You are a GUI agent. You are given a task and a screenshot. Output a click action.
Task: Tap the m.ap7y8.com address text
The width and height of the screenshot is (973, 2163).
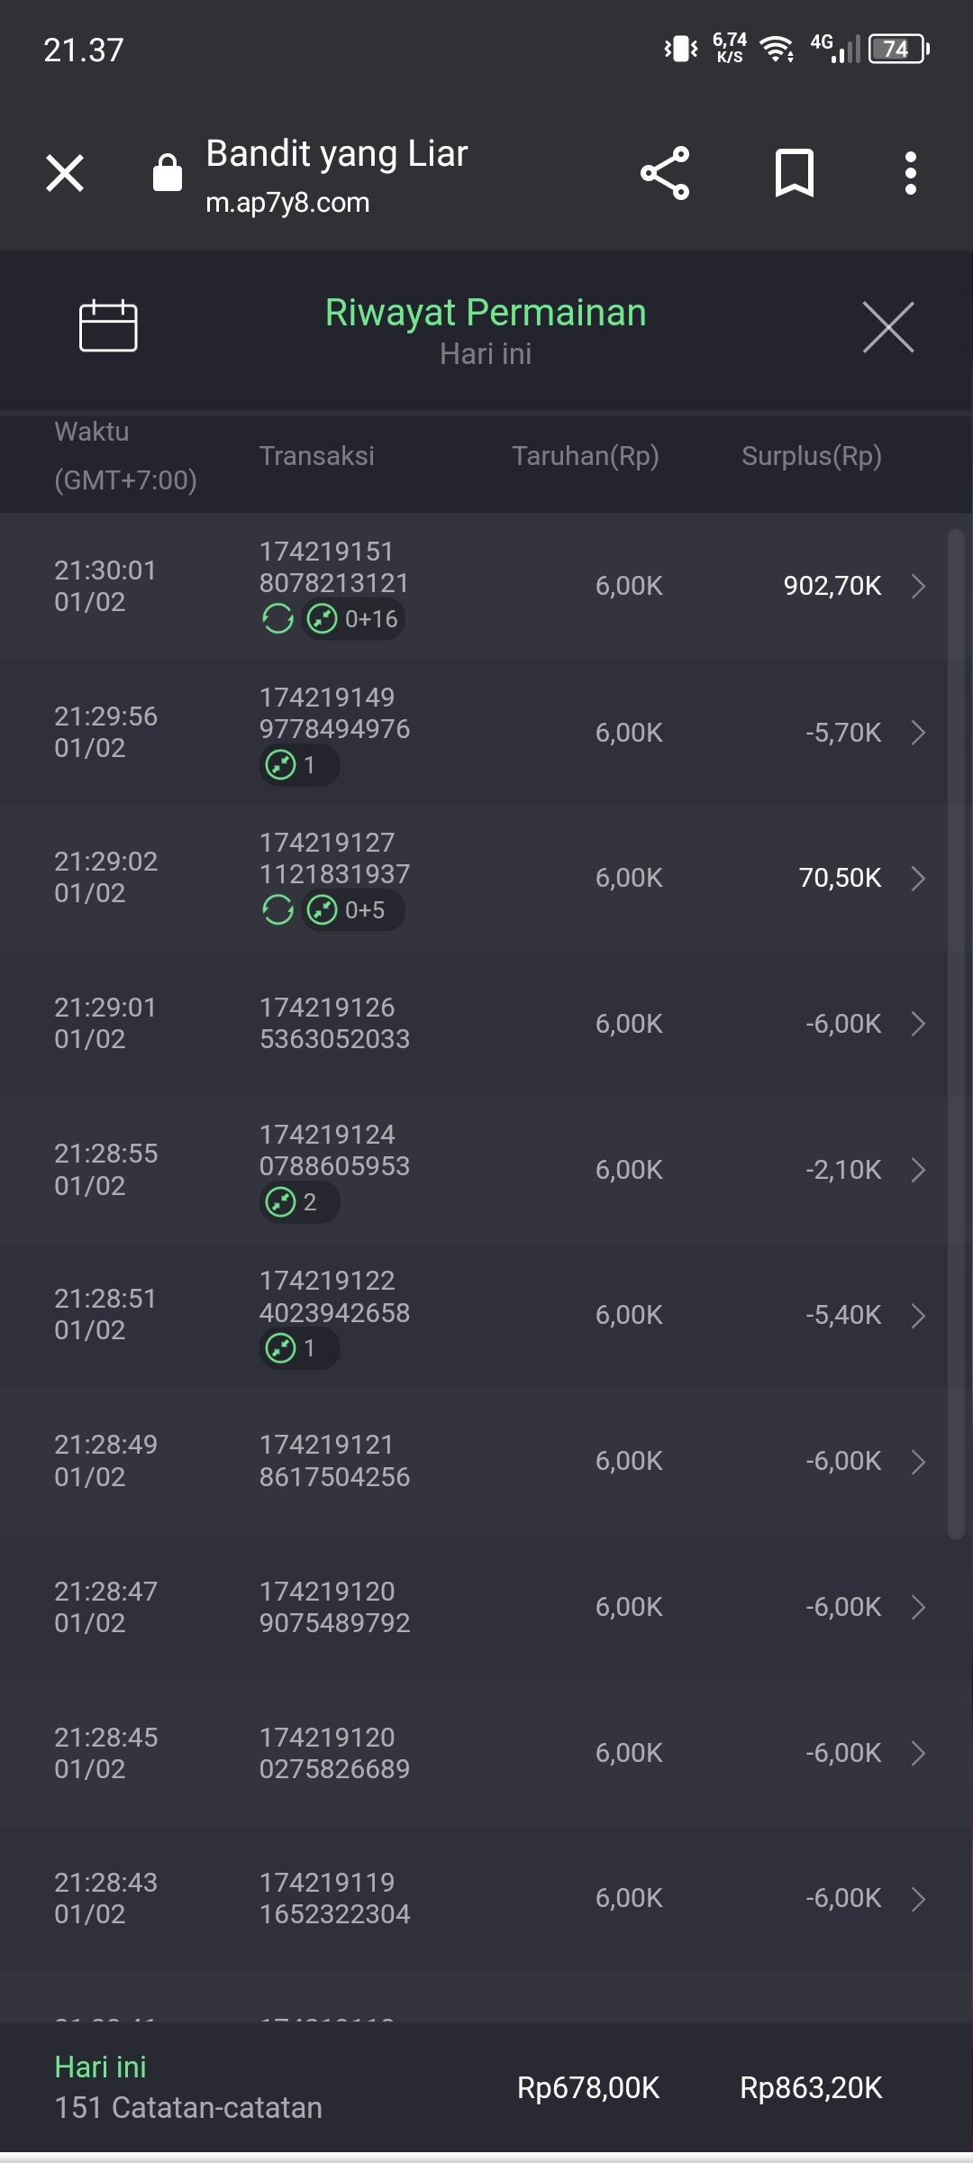coord(287,203)
